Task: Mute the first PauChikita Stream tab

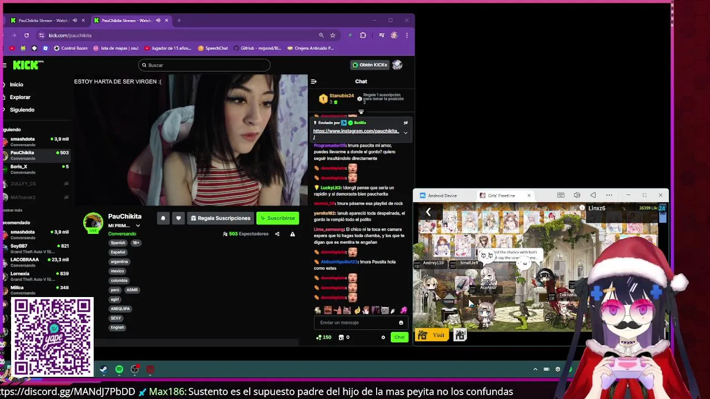Action: 75,21
